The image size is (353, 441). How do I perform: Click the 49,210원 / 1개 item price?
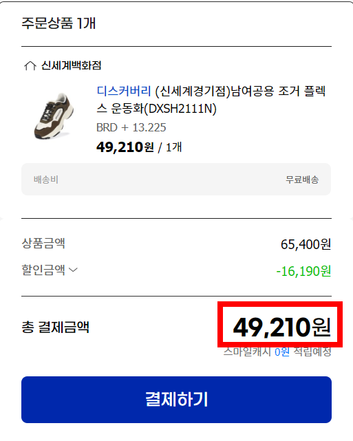click(x=139, y=147)
